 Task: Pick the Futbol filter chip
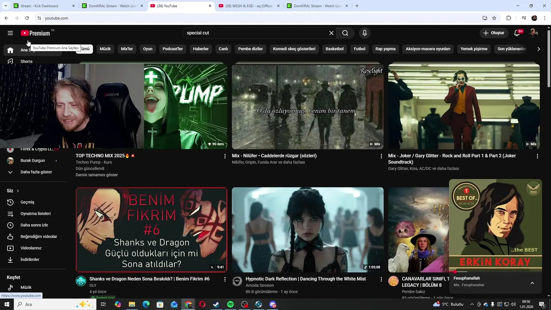point(359,49)
